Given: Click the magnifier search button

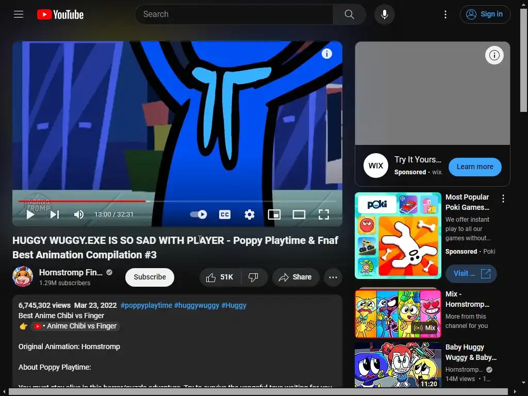Looking at the screenshot, I should click(x=349, y=14).
